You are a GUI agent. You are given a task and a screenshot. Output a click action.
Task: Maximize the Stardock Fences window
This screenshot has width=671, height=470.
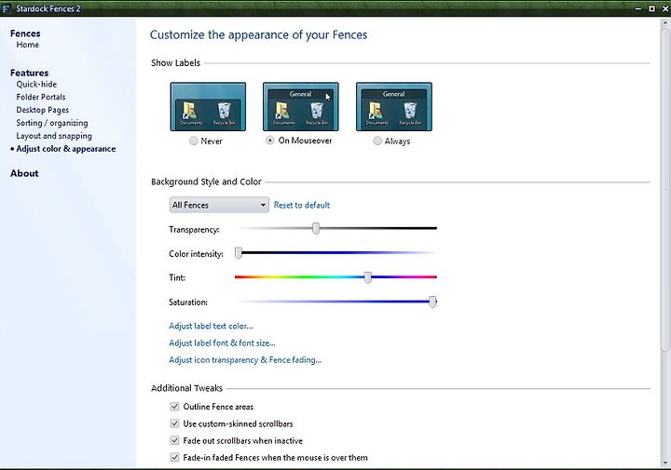[x=651, y=8]
